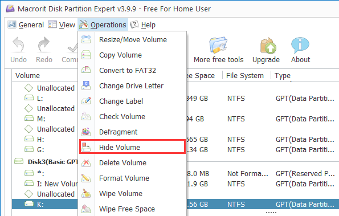Screen dimensions: 339x216
Task: Click the Operations wrench icon
Action: (83, 24)
